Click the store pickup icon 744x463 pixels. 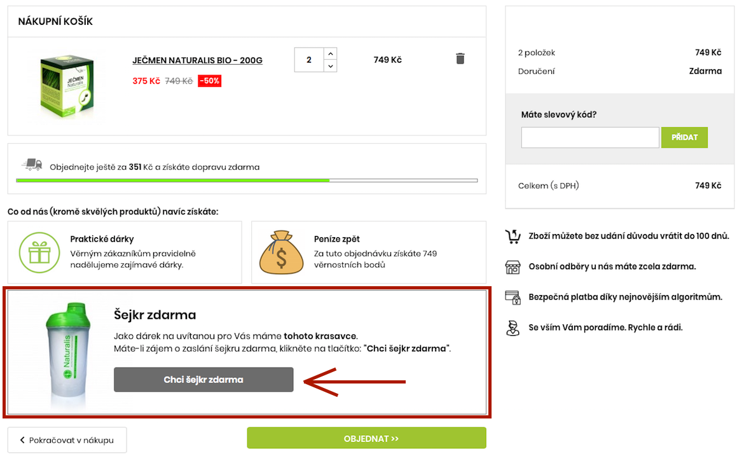[513, 267]
